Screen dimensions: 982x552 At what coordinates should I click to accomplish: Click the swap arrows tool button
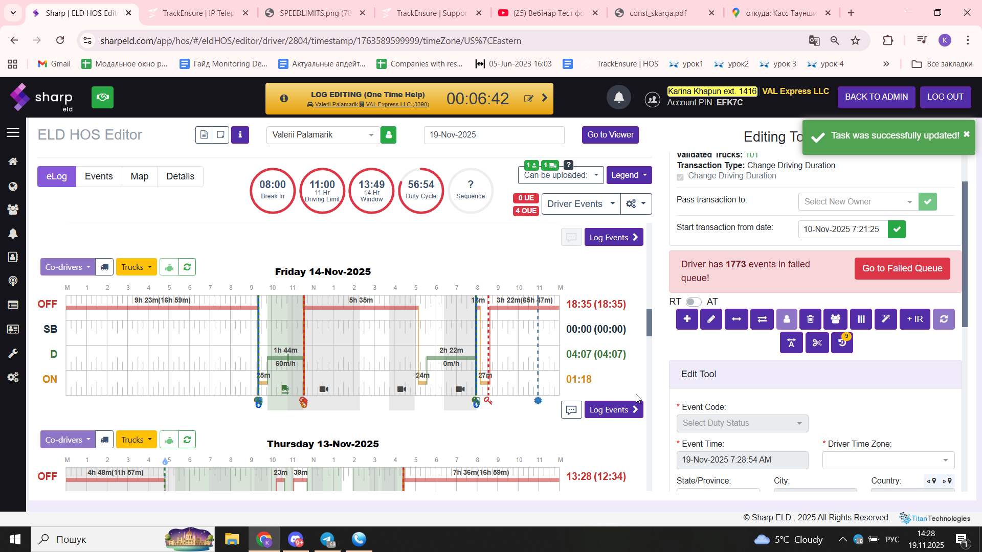click(762, 319)
